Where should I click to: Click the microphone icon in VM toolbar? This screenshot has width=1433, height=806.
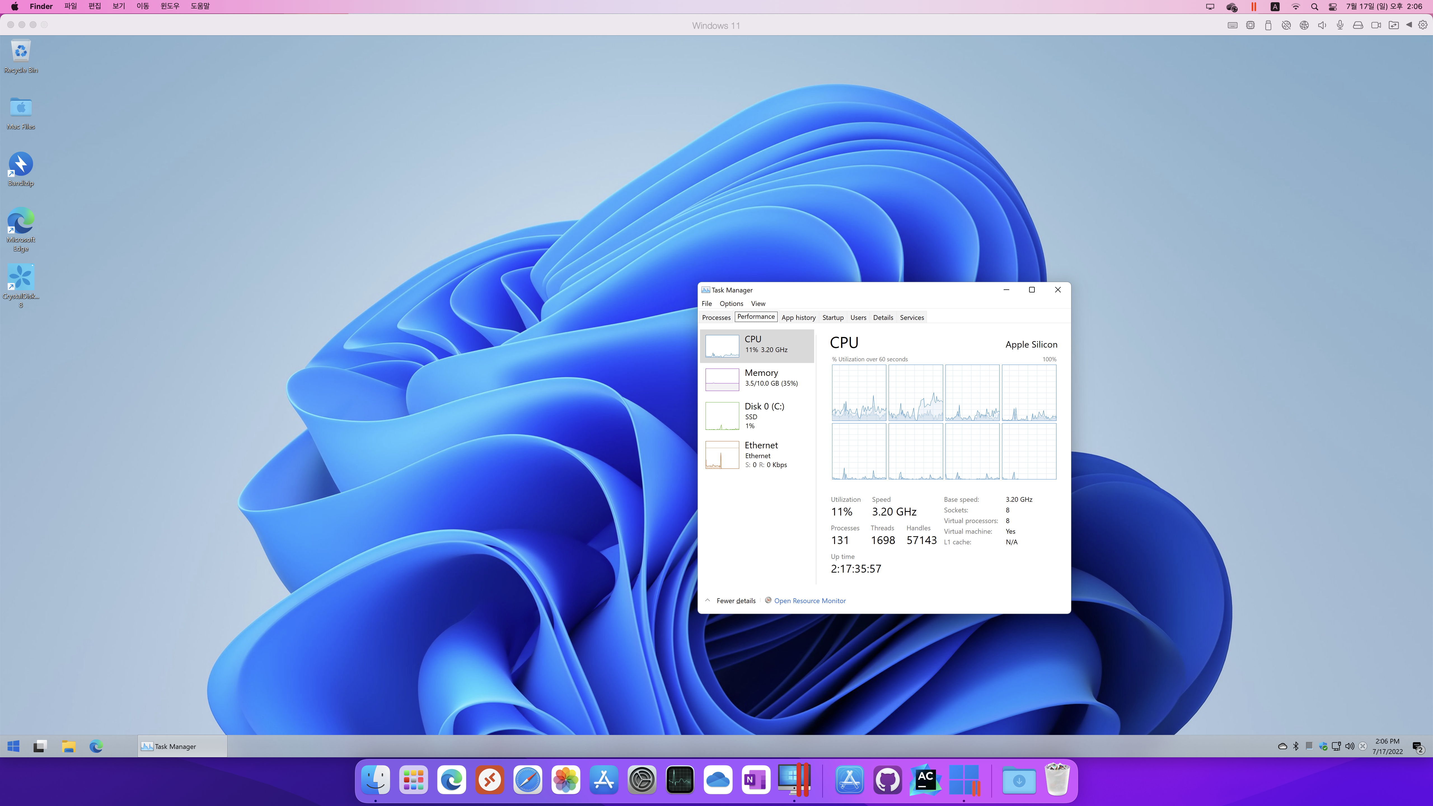[1340, 25]
